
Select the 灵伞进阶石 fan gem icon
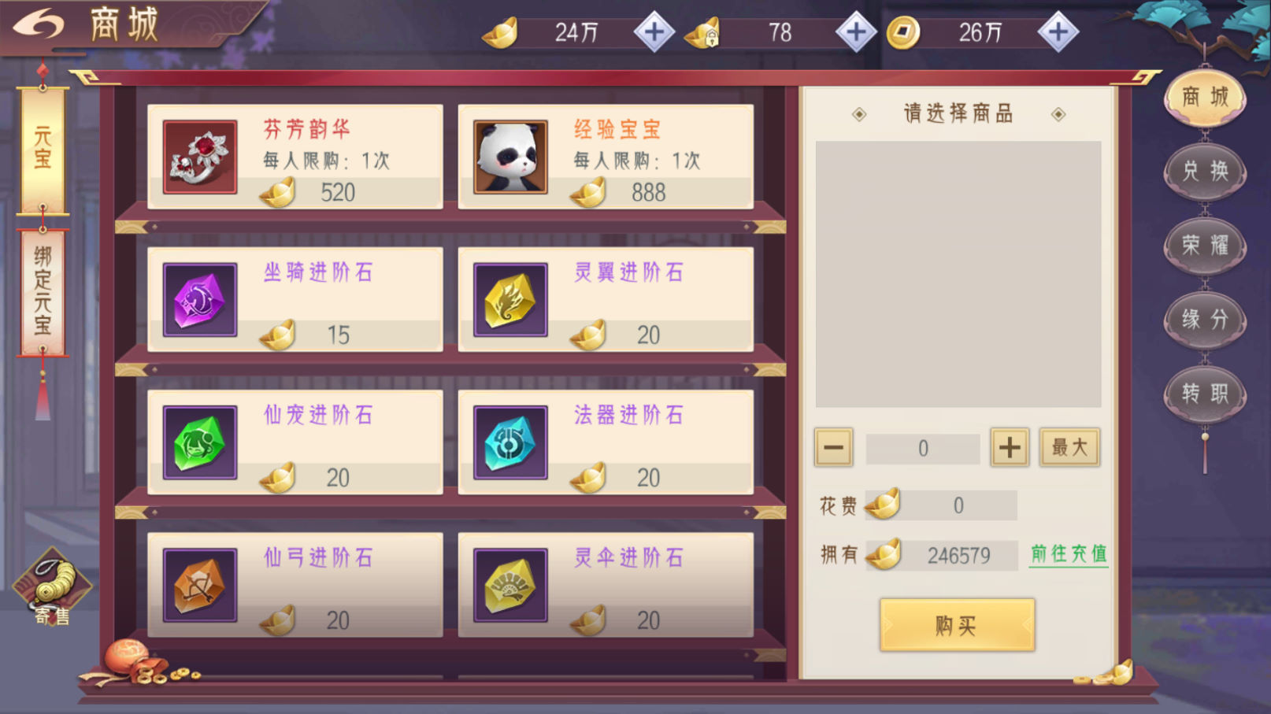click(510, 585)
